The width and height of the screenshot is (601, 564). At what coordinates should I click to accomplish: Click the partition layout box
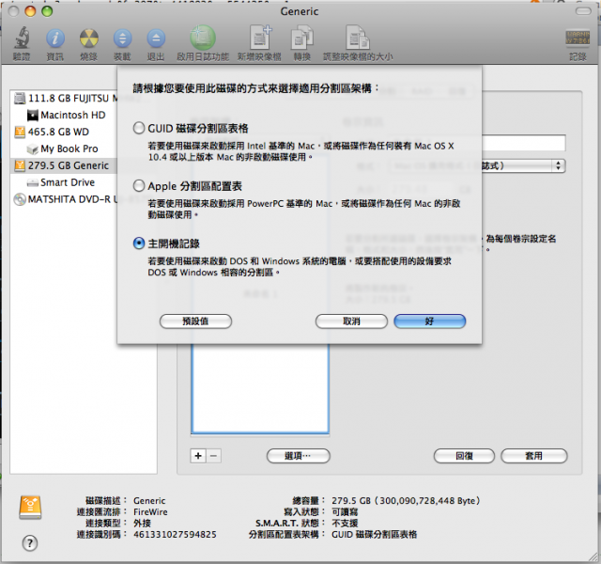pos(260,388)
